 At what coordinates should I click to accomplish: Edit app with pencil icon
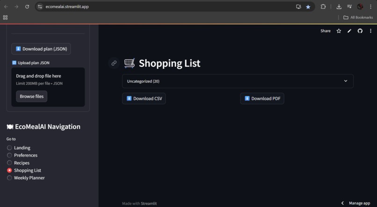pos(349,31)
